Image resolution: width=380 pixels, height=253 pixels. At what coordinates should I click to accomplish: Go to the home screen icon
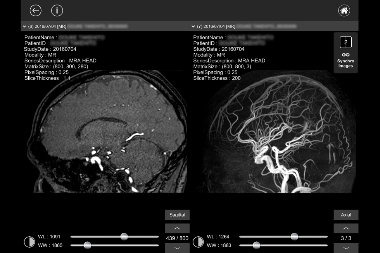344,10
